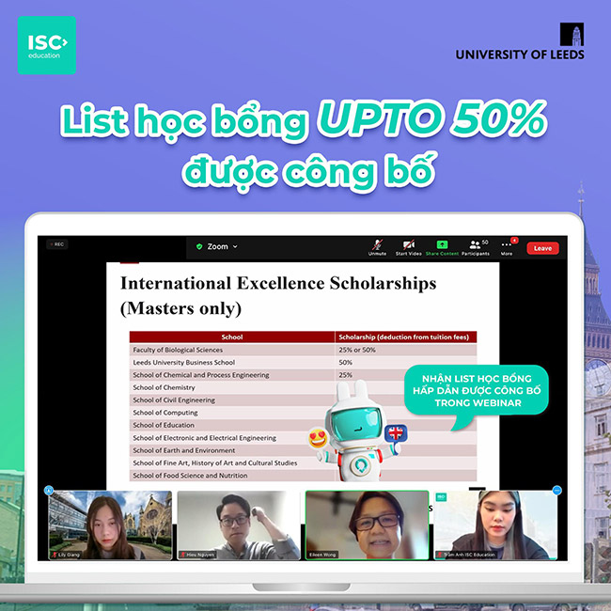Viewport: 611px width, 611px height.
Task: Click the blue round button above Tram Anh's video
Action: tap(557, 490)
